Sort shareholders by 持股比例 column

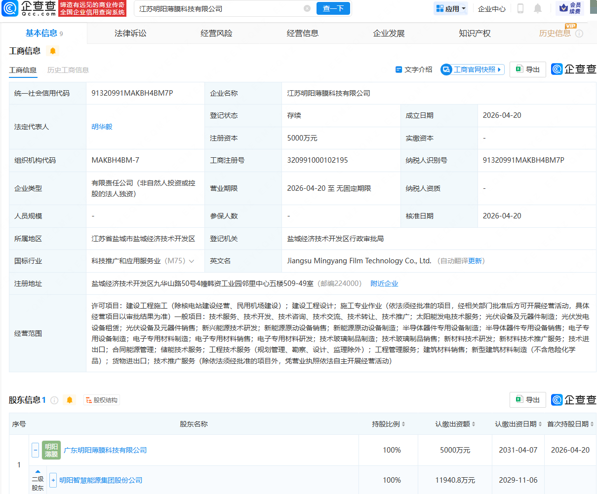[403, 424]
